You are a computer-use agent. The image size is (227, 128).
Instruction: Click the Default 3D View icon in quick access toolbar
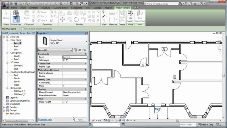61,4
